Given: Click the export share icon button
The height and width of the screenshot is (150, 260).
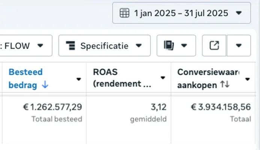Looking at the screenshot, I should pos(214,46).
